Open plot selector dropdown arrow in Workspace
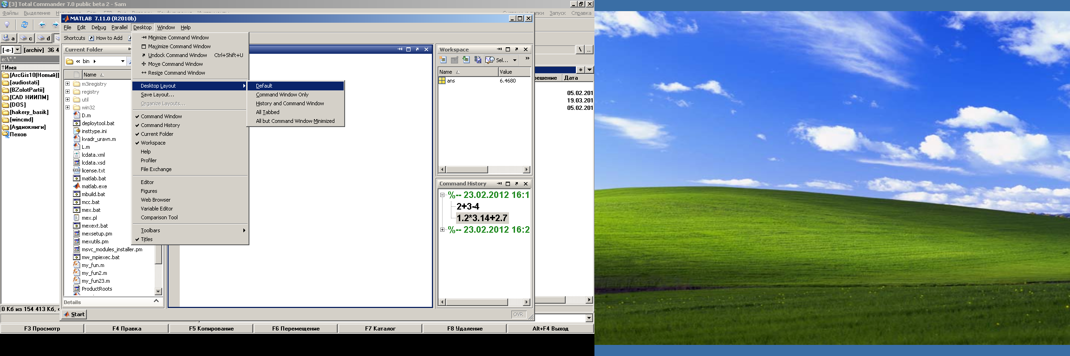Screen dimensions: 1070x356 pos(515,60)
